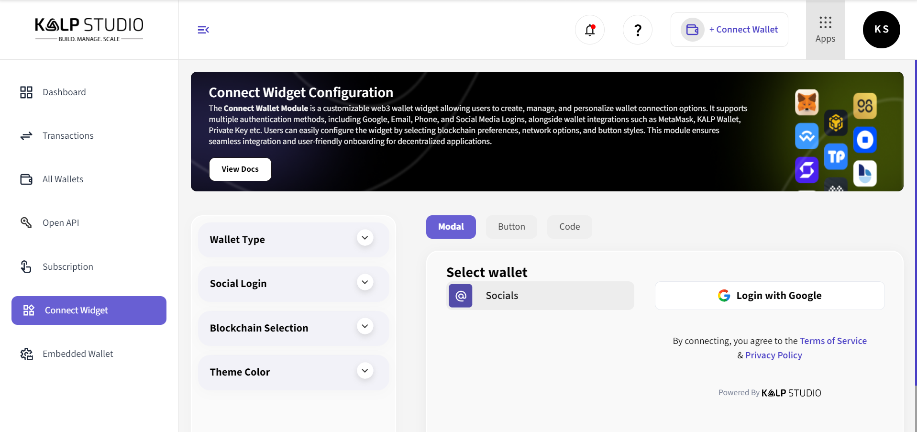Viewport: 917px width, 432px height.
Task: Collapse the sidebar with the menu icon
Action: pyautogui.click(x=203, y=30)
